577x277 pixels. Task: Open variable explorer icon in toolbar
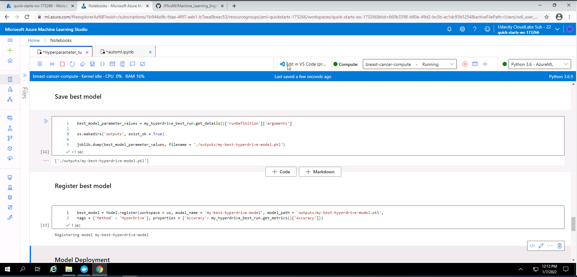(x=112, y=64)
